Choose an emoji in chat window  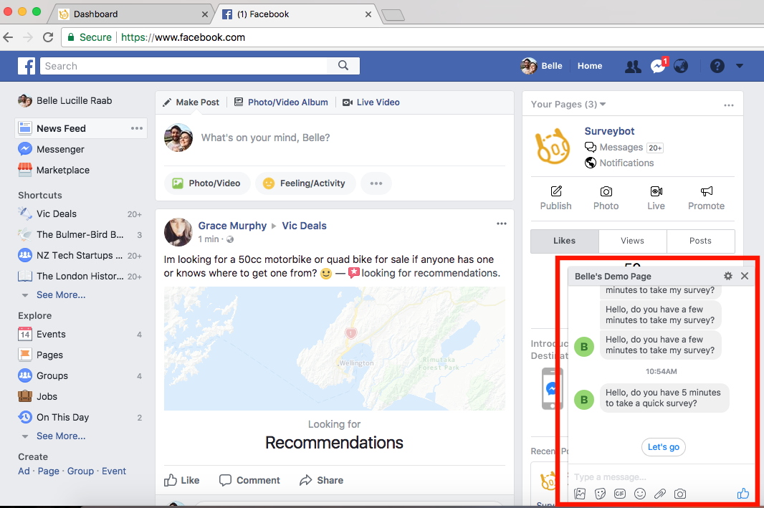640,494
